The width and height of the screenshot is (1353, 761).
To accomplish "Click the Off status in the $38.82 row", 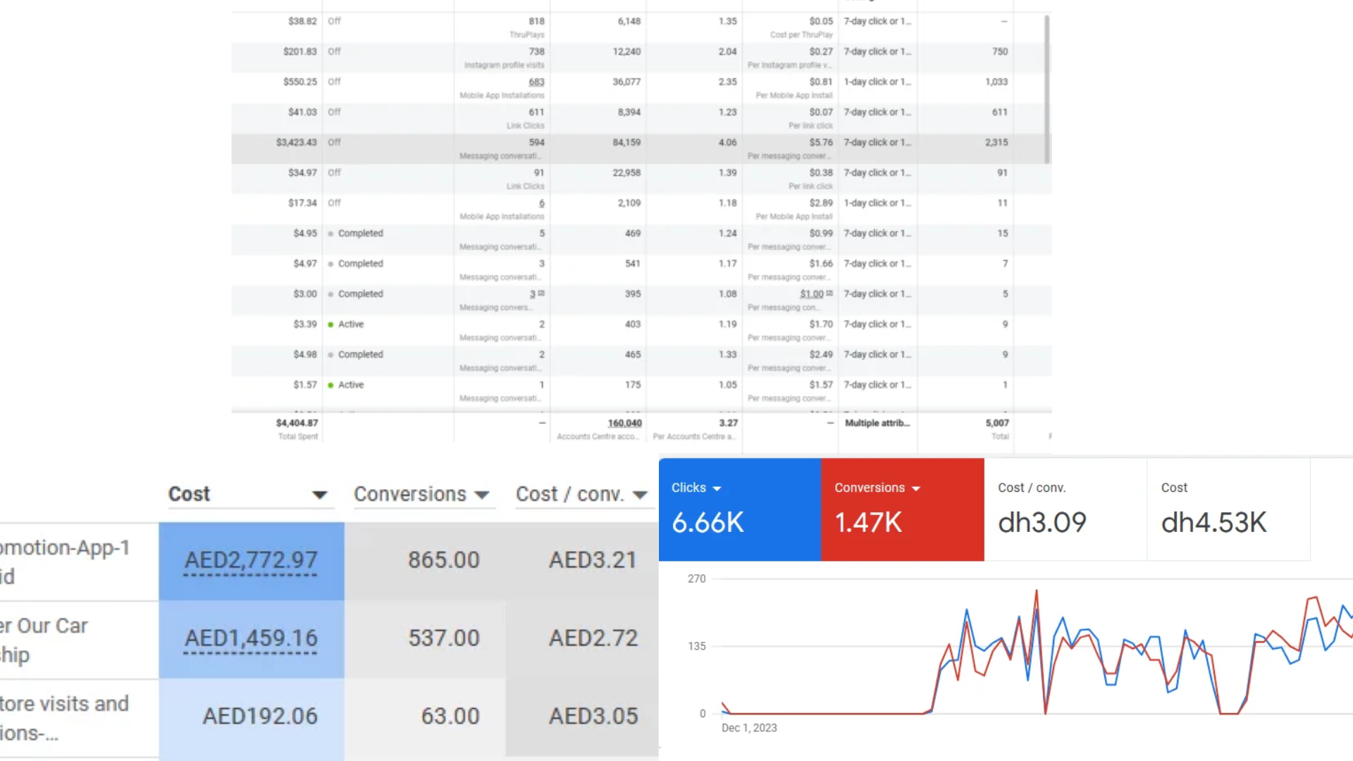I will coord(334,21).
